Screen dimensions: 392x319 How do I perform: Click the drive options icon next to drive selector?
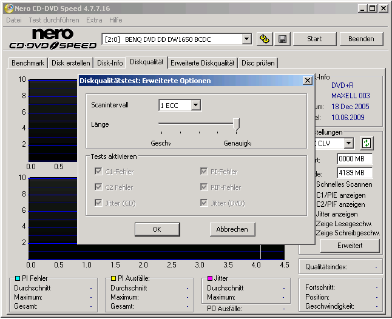tap(264, 39)
